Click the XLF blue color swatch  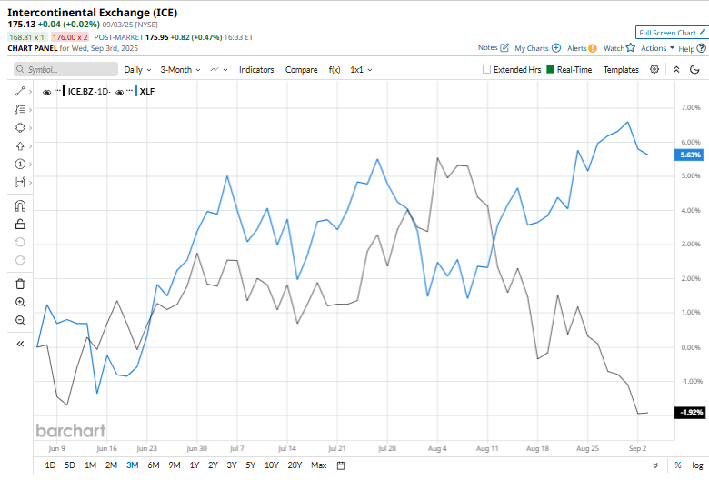click(x=135, y=92)
